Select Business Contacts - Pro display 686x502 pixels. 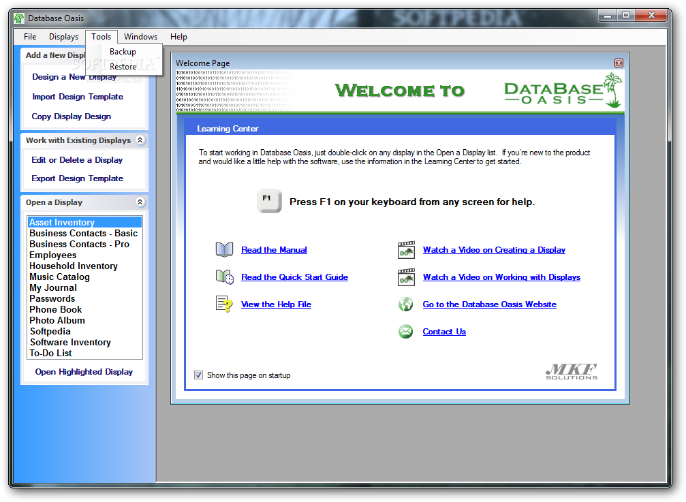[84, 244]
